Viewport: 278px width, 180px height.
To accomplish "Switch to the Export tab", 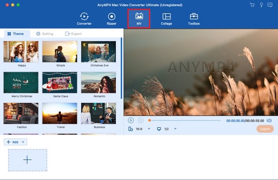I will tap(73, 34).
